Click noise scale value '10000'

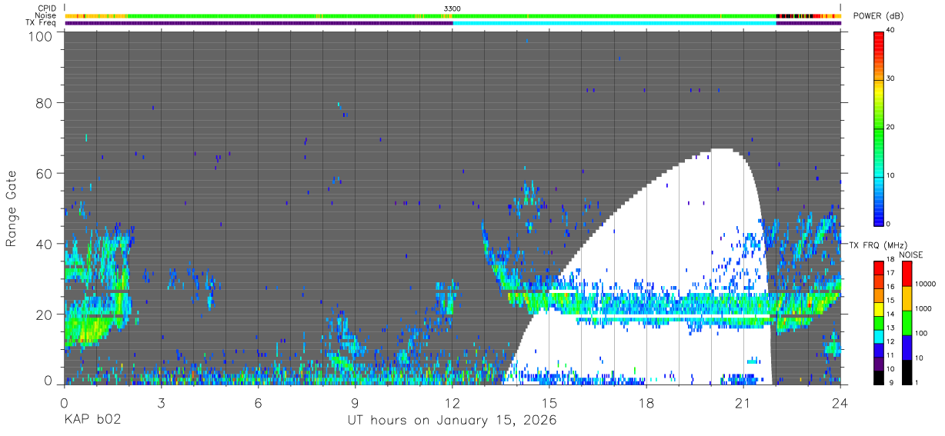[x=924, y=285]
